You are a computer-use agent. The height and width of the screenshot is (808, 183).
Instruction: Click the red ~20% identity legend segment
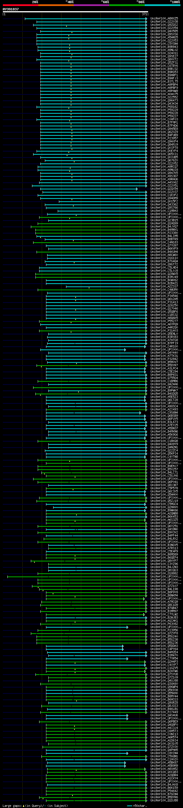pos(20,5)
